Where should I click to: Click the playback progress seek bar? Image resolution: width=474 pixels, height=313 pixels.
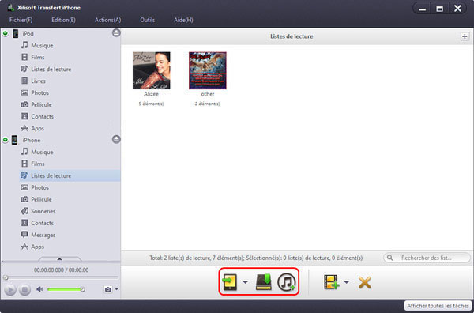pos(61,277)
